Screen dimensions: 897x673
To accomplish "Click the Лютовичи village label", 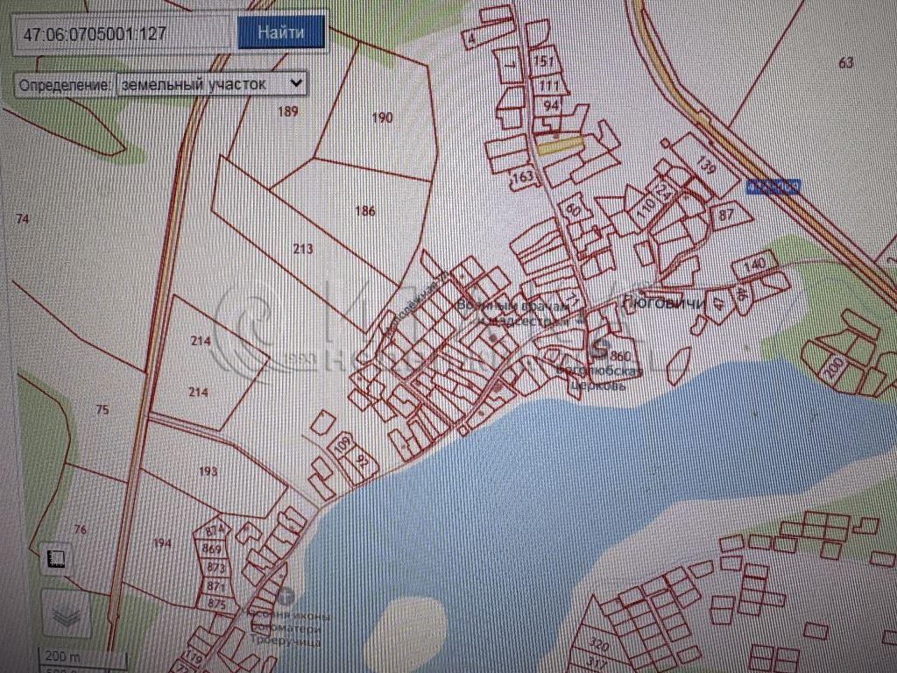I will (x=650, y=303).
